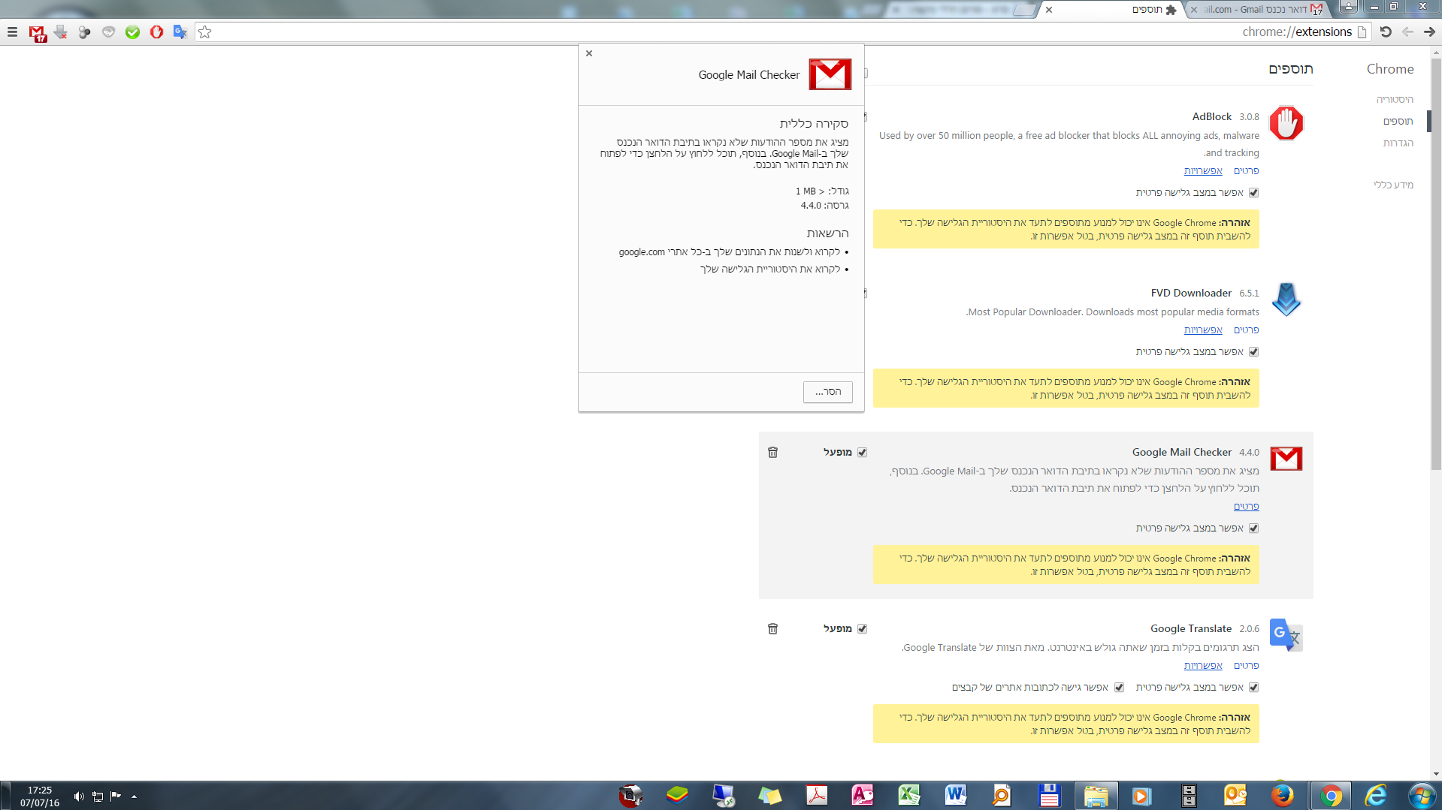Screen dimensions: 1442x810
Task: Click the Google Mail Checker icon in list
Action: 1286,459
